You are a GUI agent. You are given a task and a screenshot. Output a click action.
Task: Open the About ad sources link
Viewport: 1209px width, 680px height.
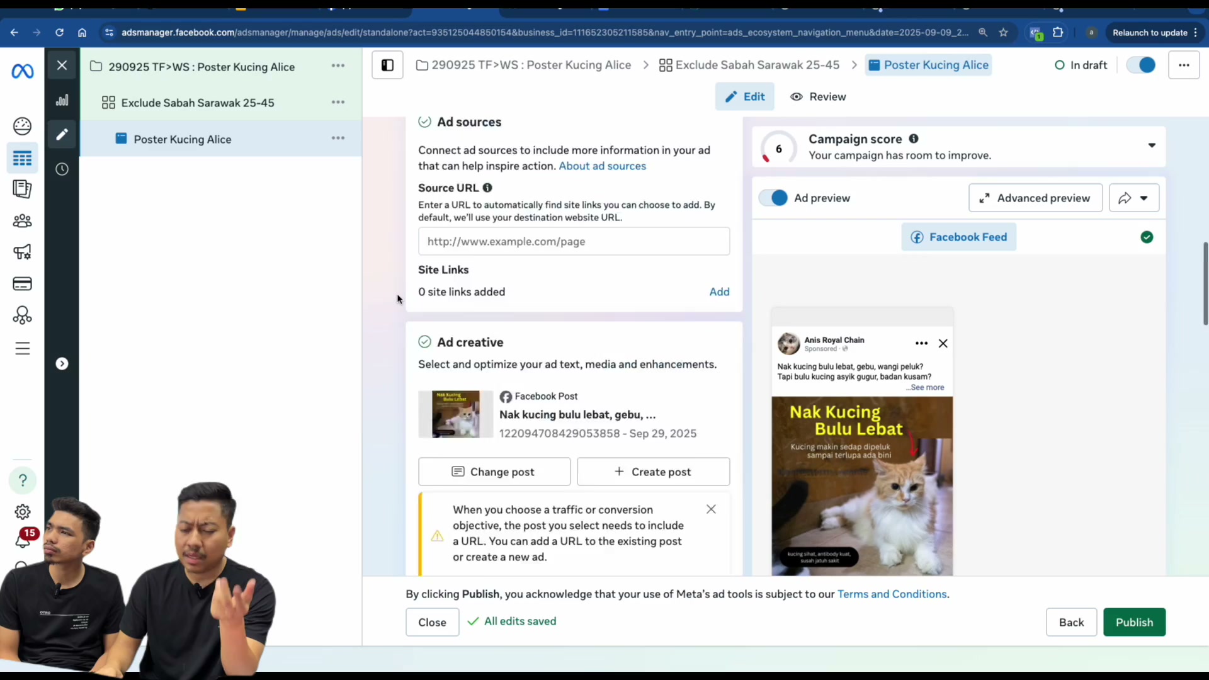click(602, 166)
